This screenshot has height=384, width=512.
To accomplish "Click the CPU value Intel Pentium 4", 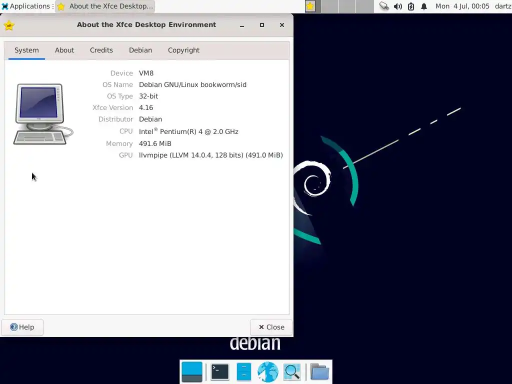I will [188, 131].
